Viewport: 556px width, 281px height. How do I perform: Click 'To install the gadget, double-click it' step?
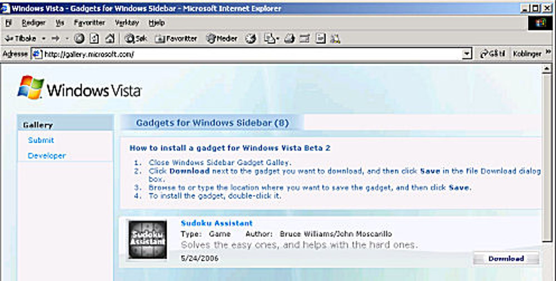pyautogui.click(x=215, y=196)
